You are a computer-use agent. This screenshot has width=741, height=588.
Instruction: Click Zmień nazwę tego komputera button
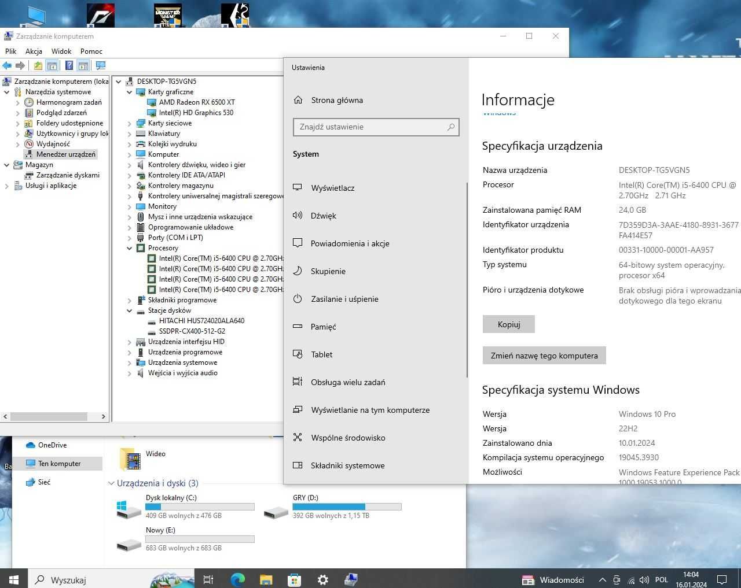544,356
